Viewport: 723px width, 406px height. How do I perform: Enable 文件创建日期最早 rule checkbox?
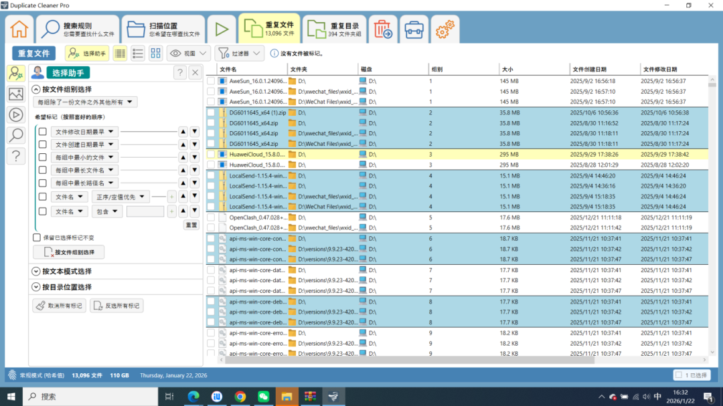pyautogui.click(x=42, y=144)
